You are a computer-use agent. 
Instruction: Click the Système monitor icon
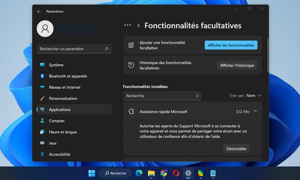tap(42, 65)
